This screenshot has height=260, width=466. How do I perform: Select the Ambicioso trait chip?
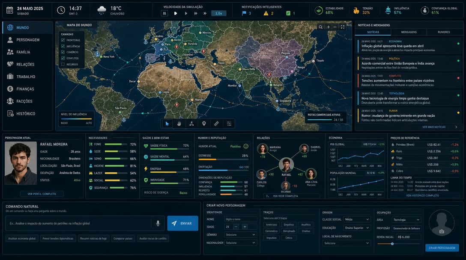[x=272, y=225]
